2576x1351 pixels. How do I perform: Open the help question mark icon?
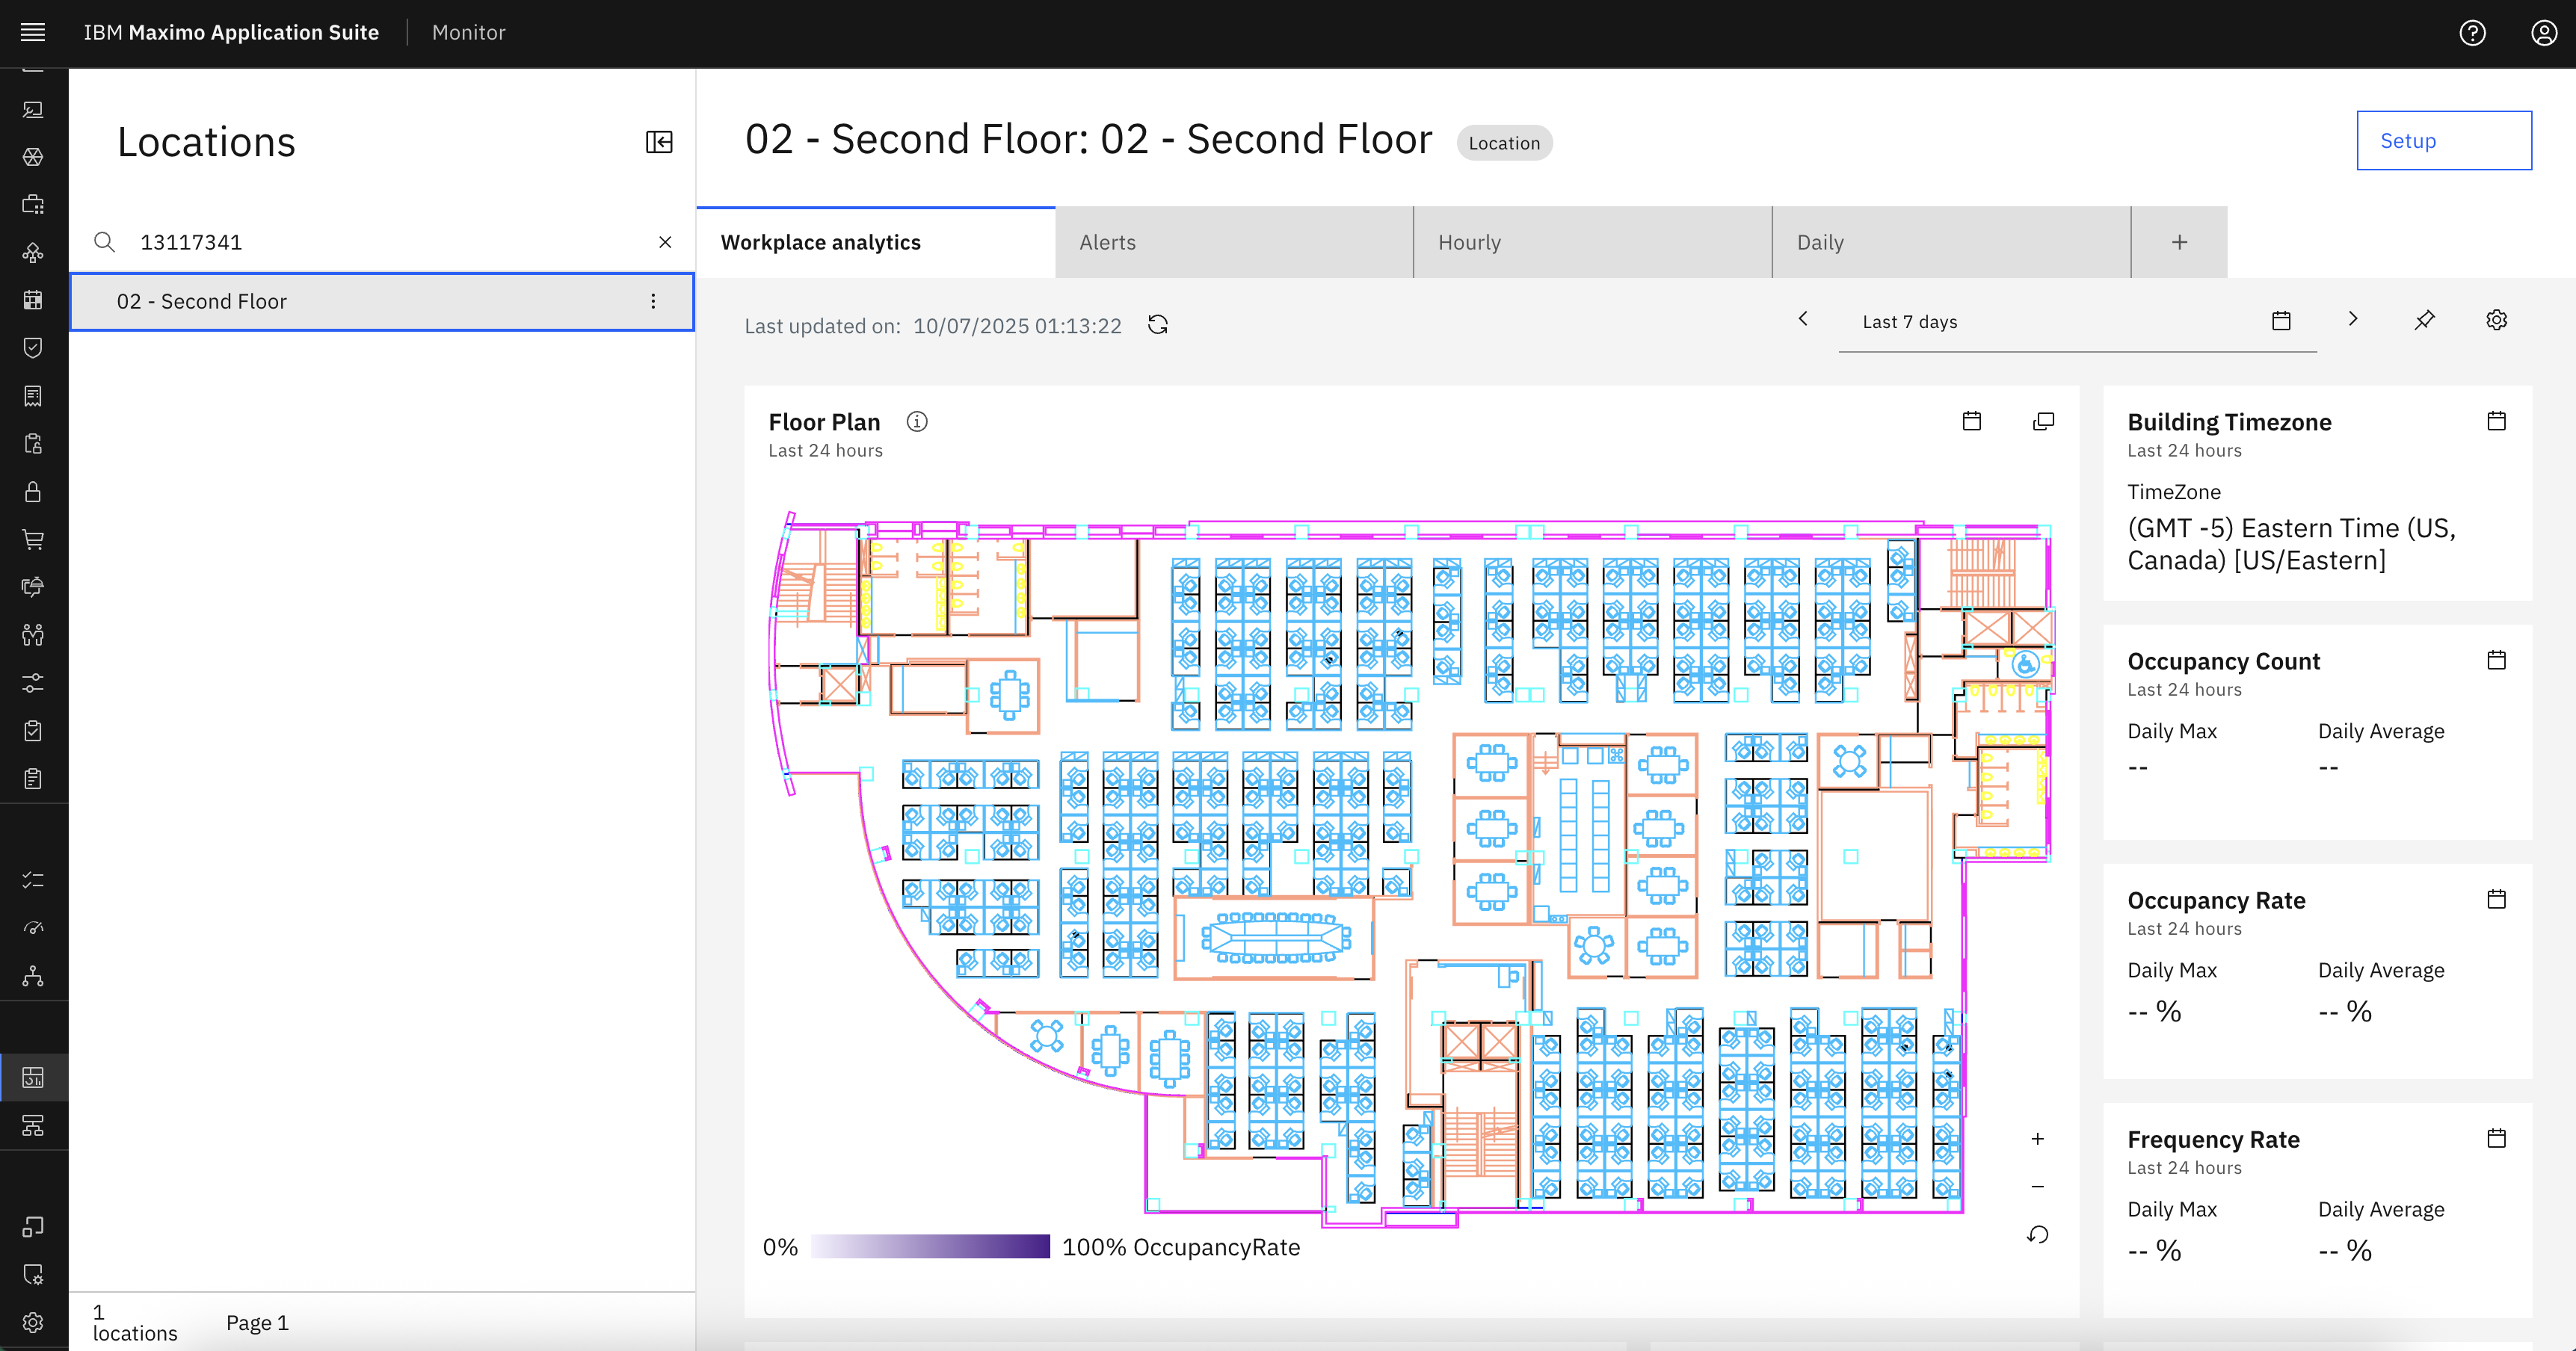[2472, 33]
